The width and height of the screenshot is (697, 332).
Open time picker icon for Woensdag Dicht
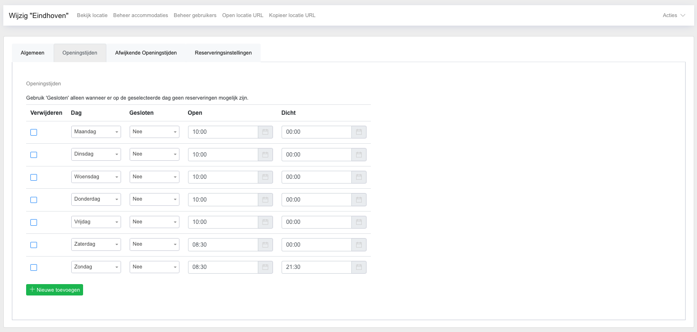coord(359,177)
